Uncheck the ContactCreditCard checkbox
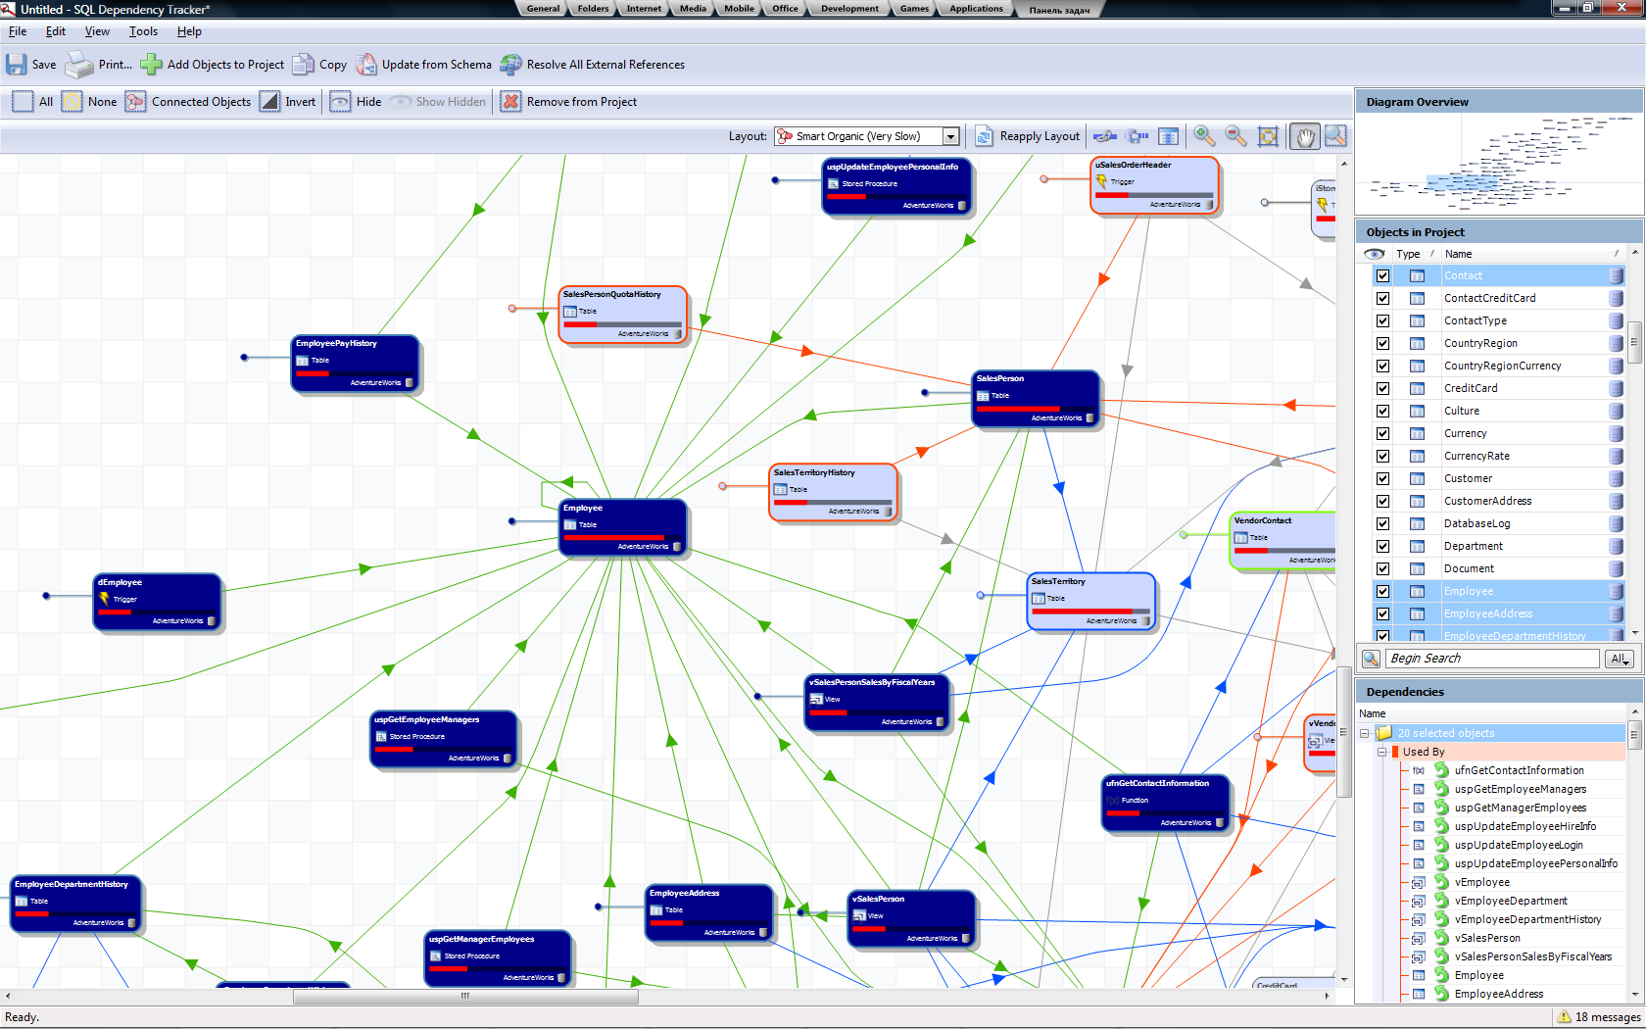Screen dimensions: 1646x1029 coord(1382,298)
